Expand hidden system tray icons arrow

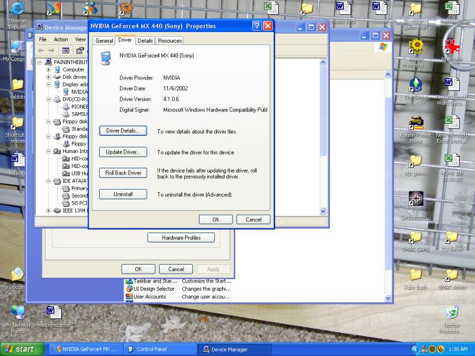[414, 349]
